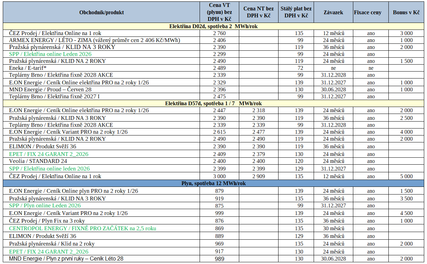The image size is (427, 264).
Task: Select the "Bonus v Kč" column header
Action: 406,13
